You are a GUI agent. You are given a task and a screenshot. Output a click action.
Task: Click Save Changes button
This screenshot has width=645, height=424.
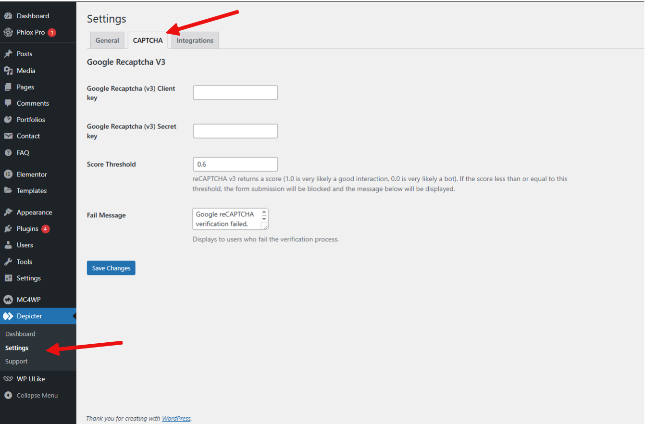click(111, 268)
